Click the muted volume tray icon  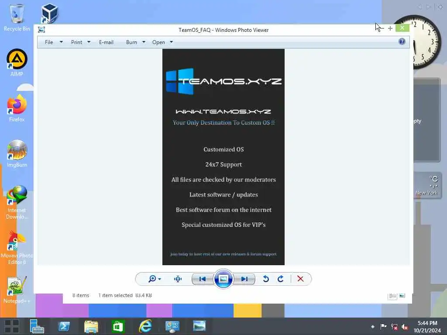click(405, 327)
